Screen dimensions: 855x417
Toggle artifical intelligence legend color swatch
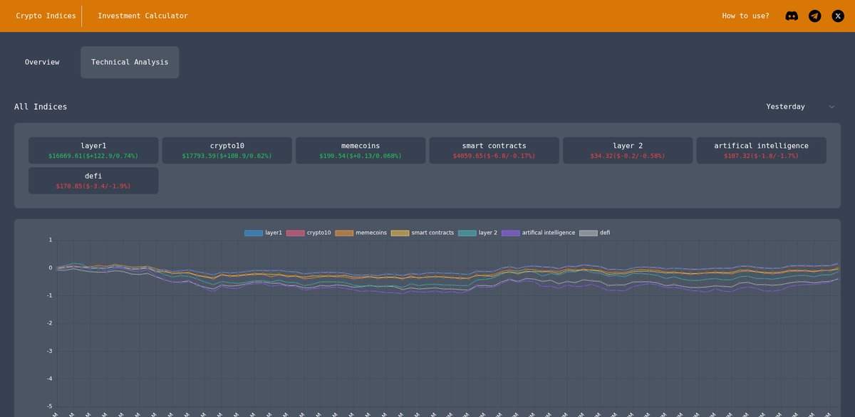[x=511, y=233]
